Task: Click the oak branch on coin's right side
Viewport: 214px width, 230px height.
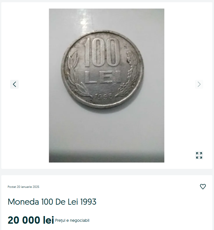Action: [127, 73]
